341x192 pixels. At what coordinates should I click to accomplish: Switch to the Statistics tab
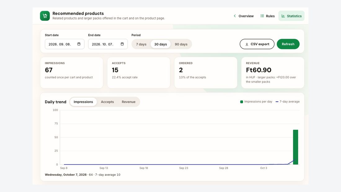click(x=291, y=16)
